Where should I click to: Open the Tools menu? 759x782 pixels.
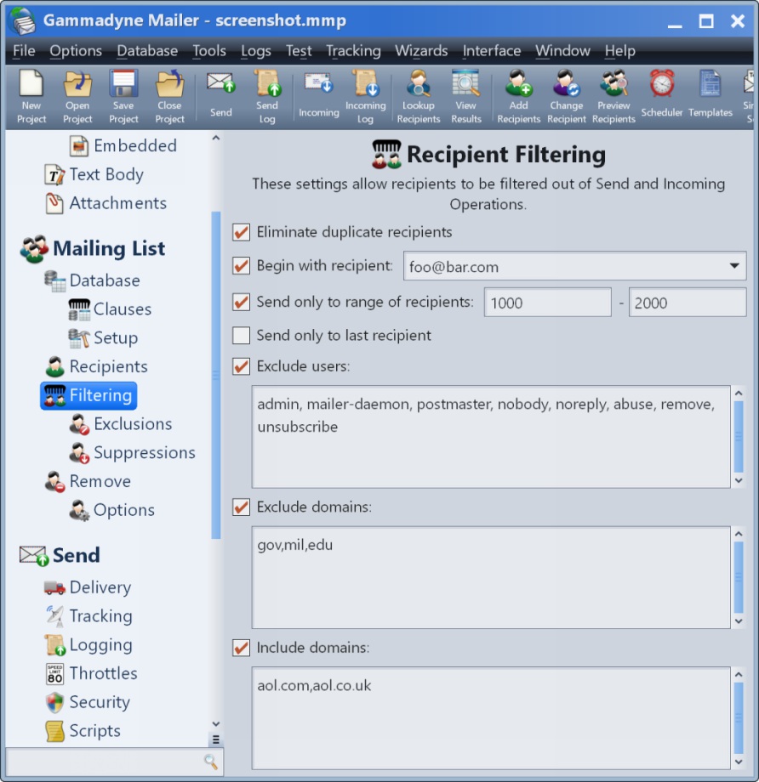pyautogui.click(x=209, y=51)
